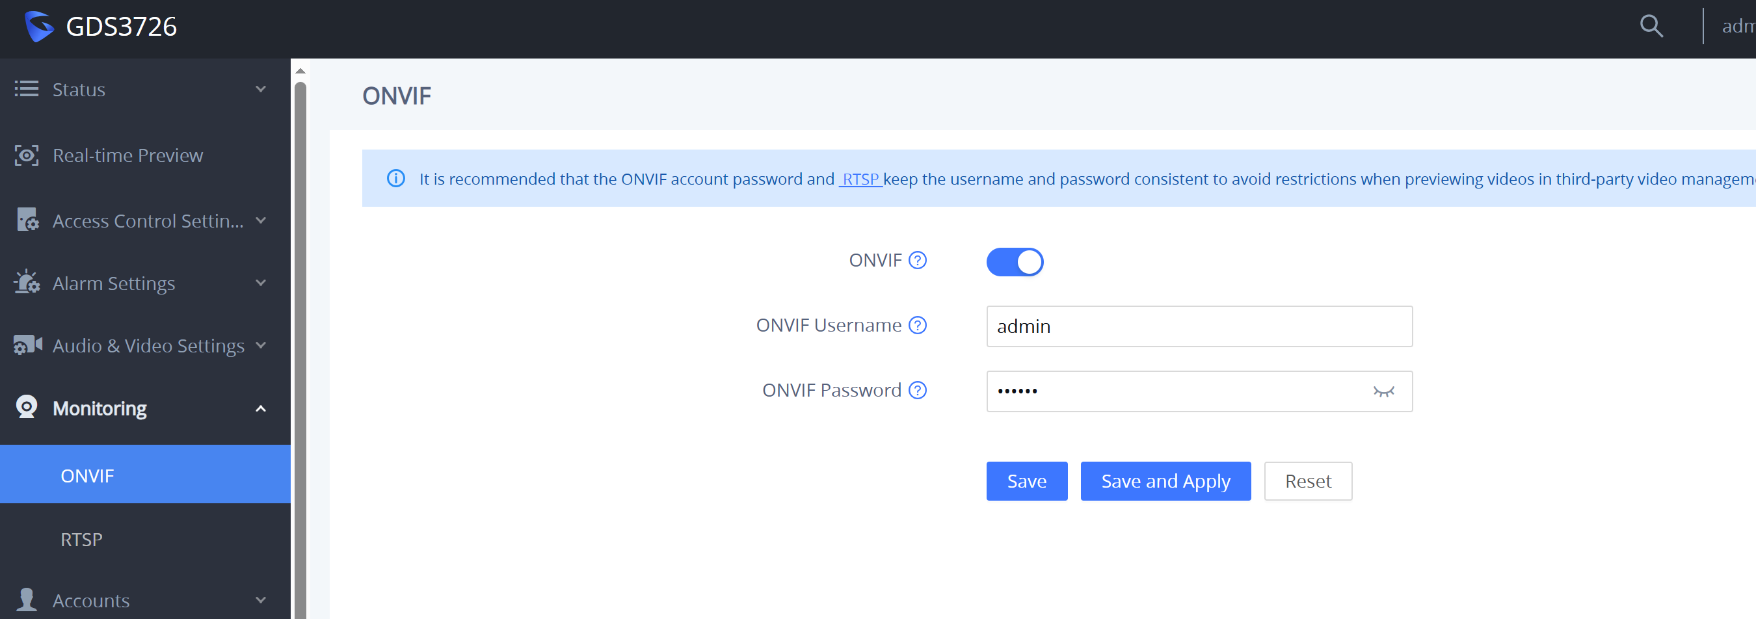Click the ONVIF help question mark icon
The image size is (1756, 619).
pyautogui.click(x=918, y=261)
